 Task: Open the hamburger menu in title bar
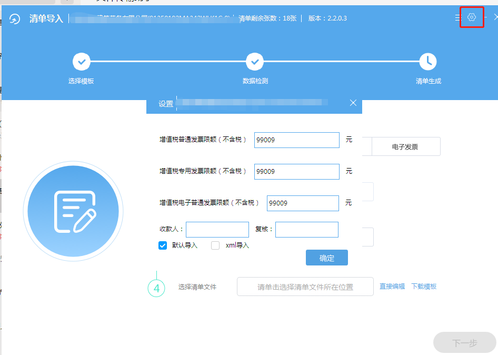[x=458, y=18]
